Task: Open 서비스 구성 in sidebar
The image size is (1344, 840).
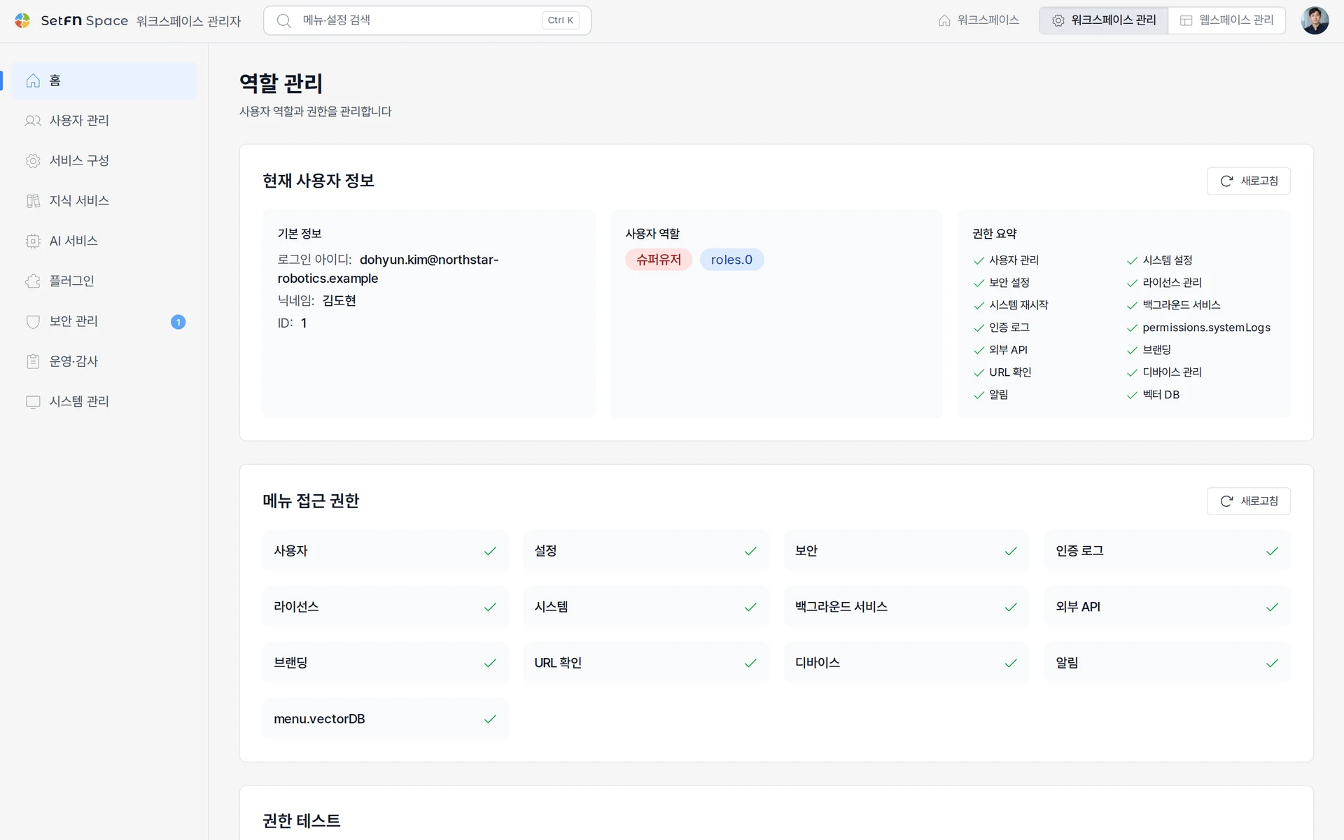Action: point(104,160)
